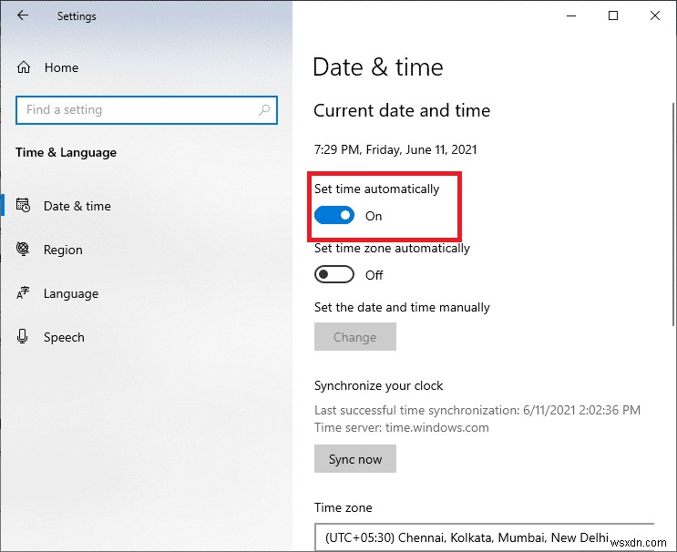Click the Set the date and time manually label
The image size is (677, 552).
(x=402, y=307)
